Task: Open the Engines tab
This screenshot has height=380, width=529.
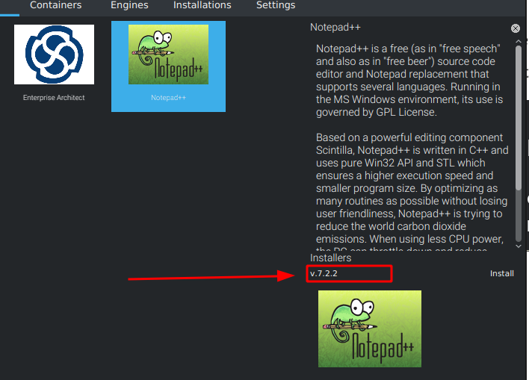Action: (129, 5)
